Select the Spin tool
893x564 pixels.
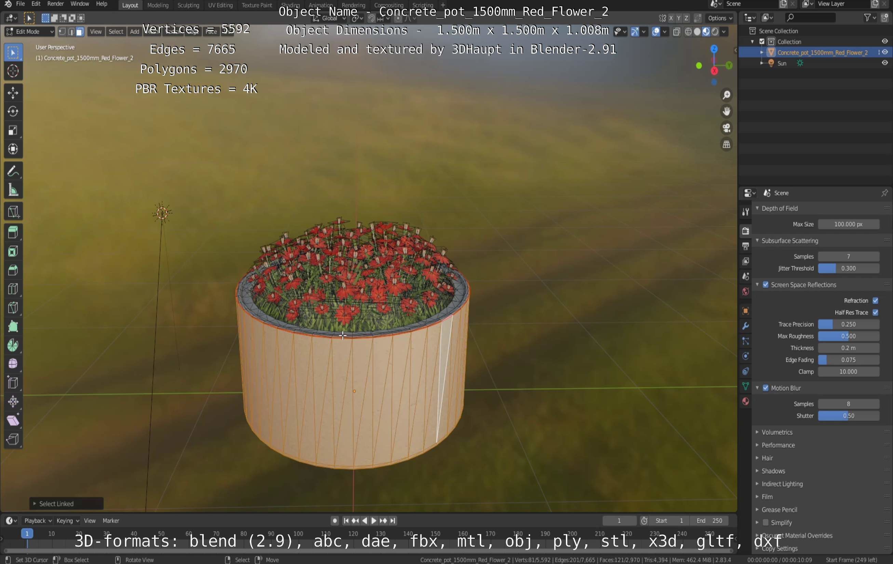[x=13, y=345]
